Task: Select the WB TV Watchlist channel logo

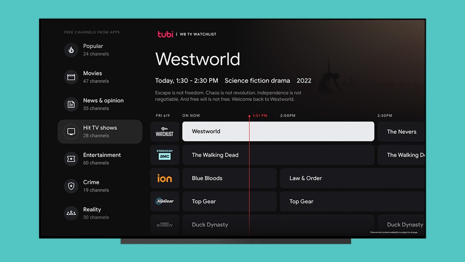Action: (165, 132)
